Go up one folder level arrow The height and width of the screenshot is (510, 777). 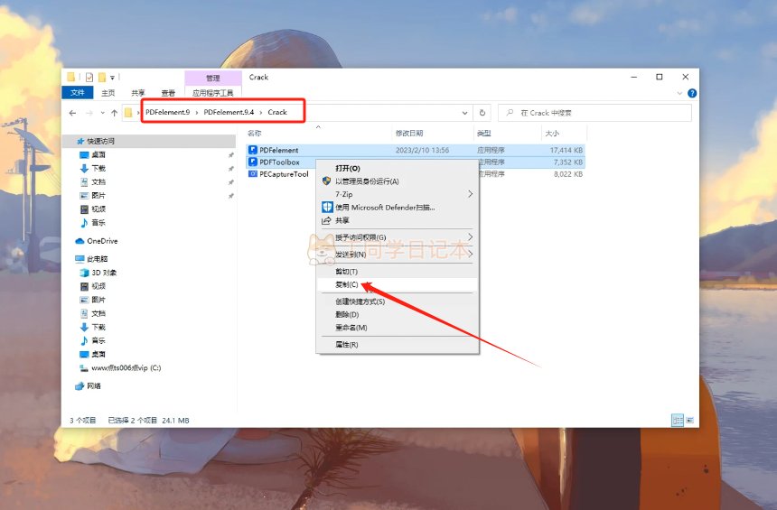pos(115,113)
